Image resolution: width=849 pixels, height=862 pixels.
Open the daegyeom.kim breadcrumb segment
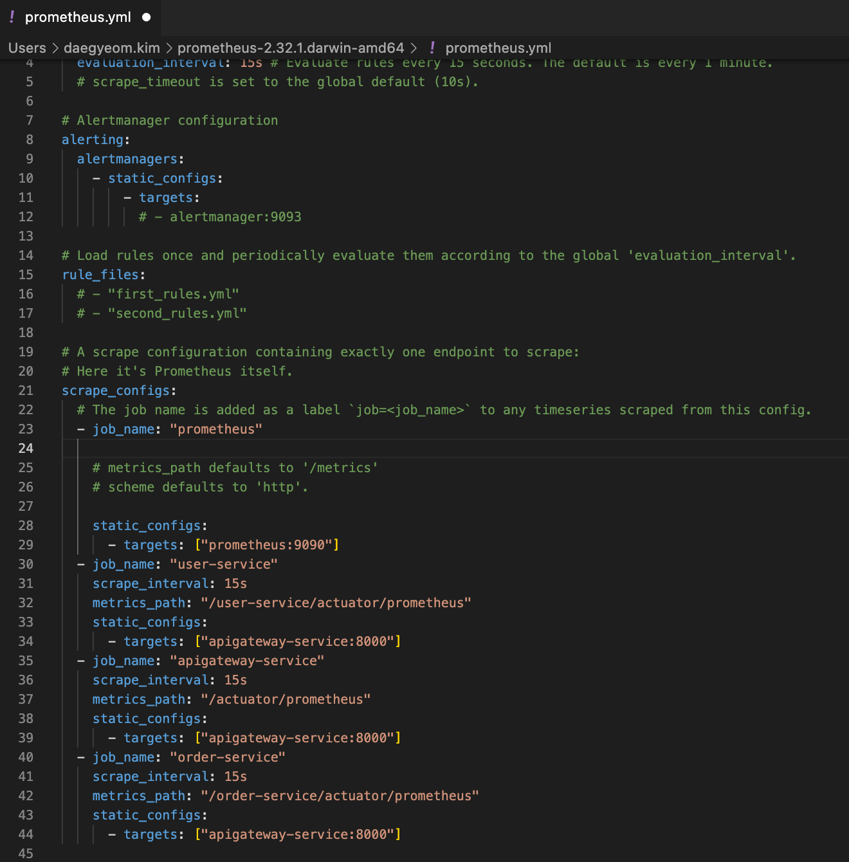point(112,48)
